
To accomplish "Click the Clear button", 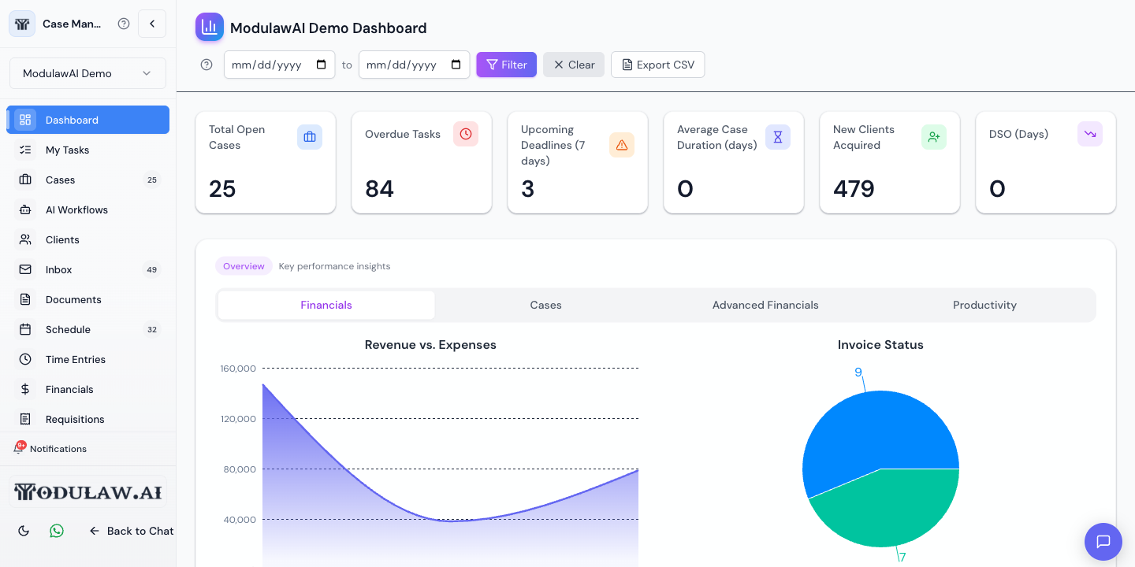I will coord(574,65).
